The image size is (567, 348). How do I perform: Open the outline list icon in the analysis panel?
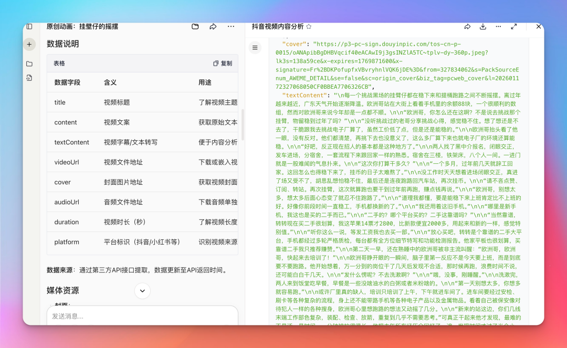[255, 47]
